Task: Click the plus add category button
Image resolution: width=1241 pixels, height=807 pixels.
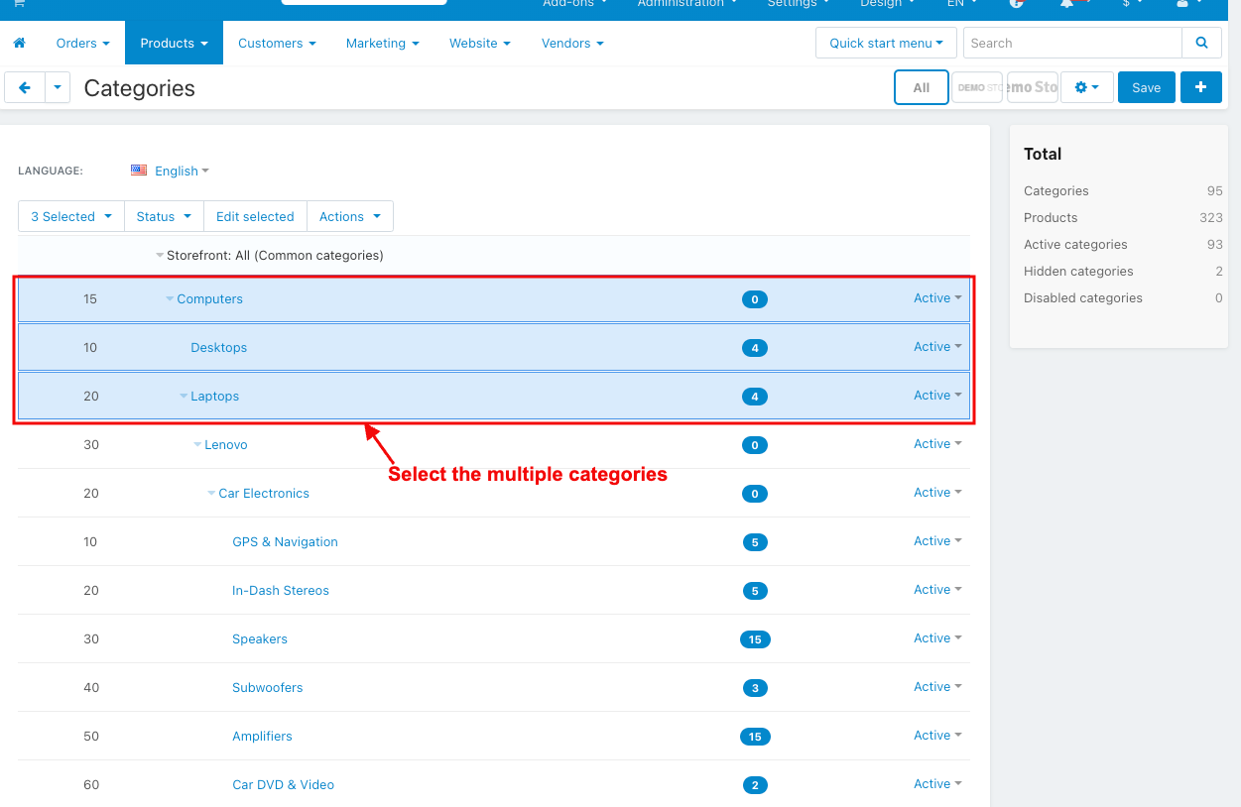Action: pos(1200,87)
